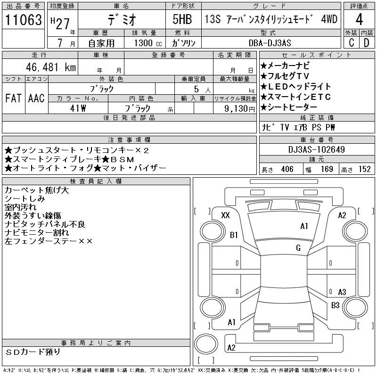
Task: Select the grade text 13S アーバンスタイリッシュモード 4WD
Action: [271, 19]
